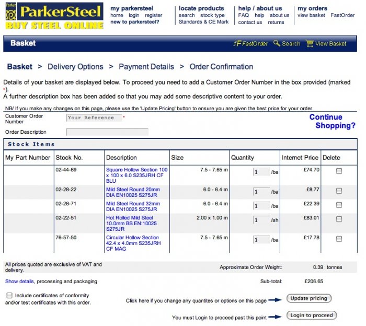Open Standards & CE Mark link
The image size is (366, 326).
[x=203, y=22]
